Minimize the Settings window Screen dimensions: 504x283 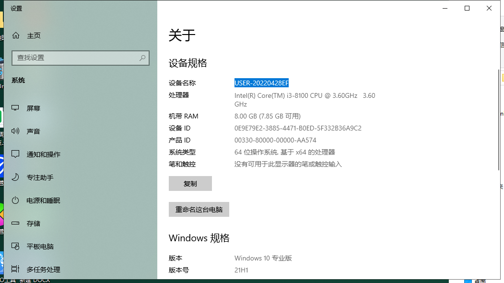tap(445, 8)
